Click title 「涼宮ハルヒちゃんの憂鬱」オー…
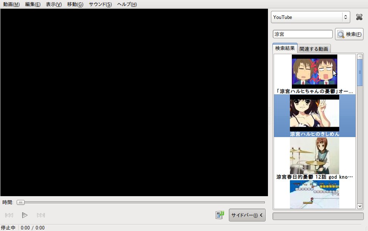368x231 pixels. click(x=315, y=91)
